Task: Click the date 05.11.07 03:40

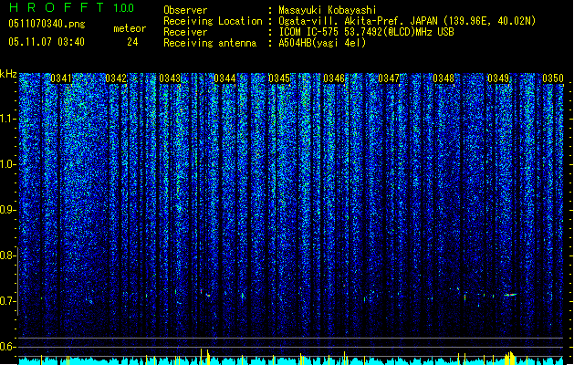Action: tap(47, 42)
